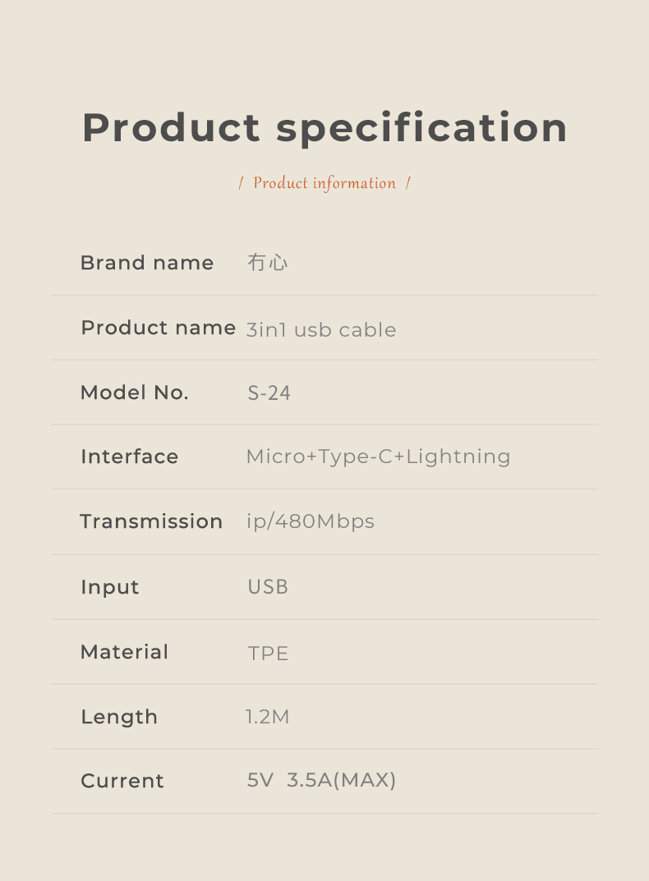
Task: Click the Brand name label
Action: tap(147, 263)
